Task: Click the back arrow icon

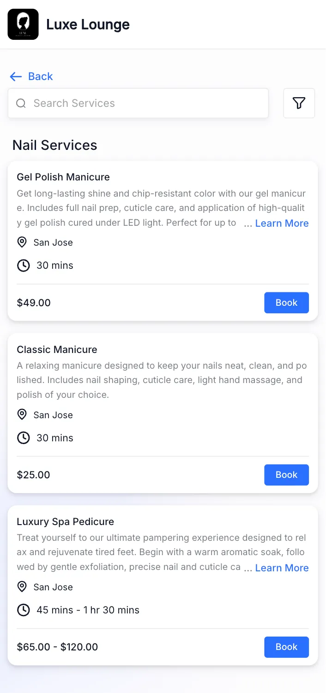Action: pyautogui.click(x=15, y=76)
